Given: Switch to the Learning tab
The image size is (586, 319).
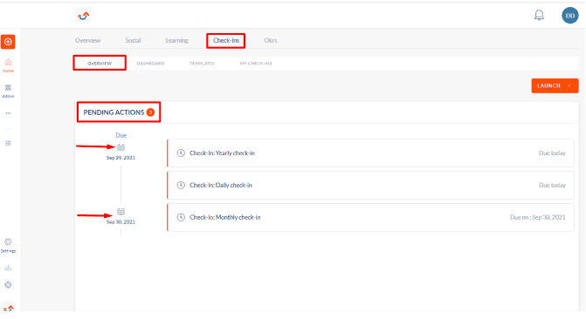Looking at the screenshot, I should (176, 40).
